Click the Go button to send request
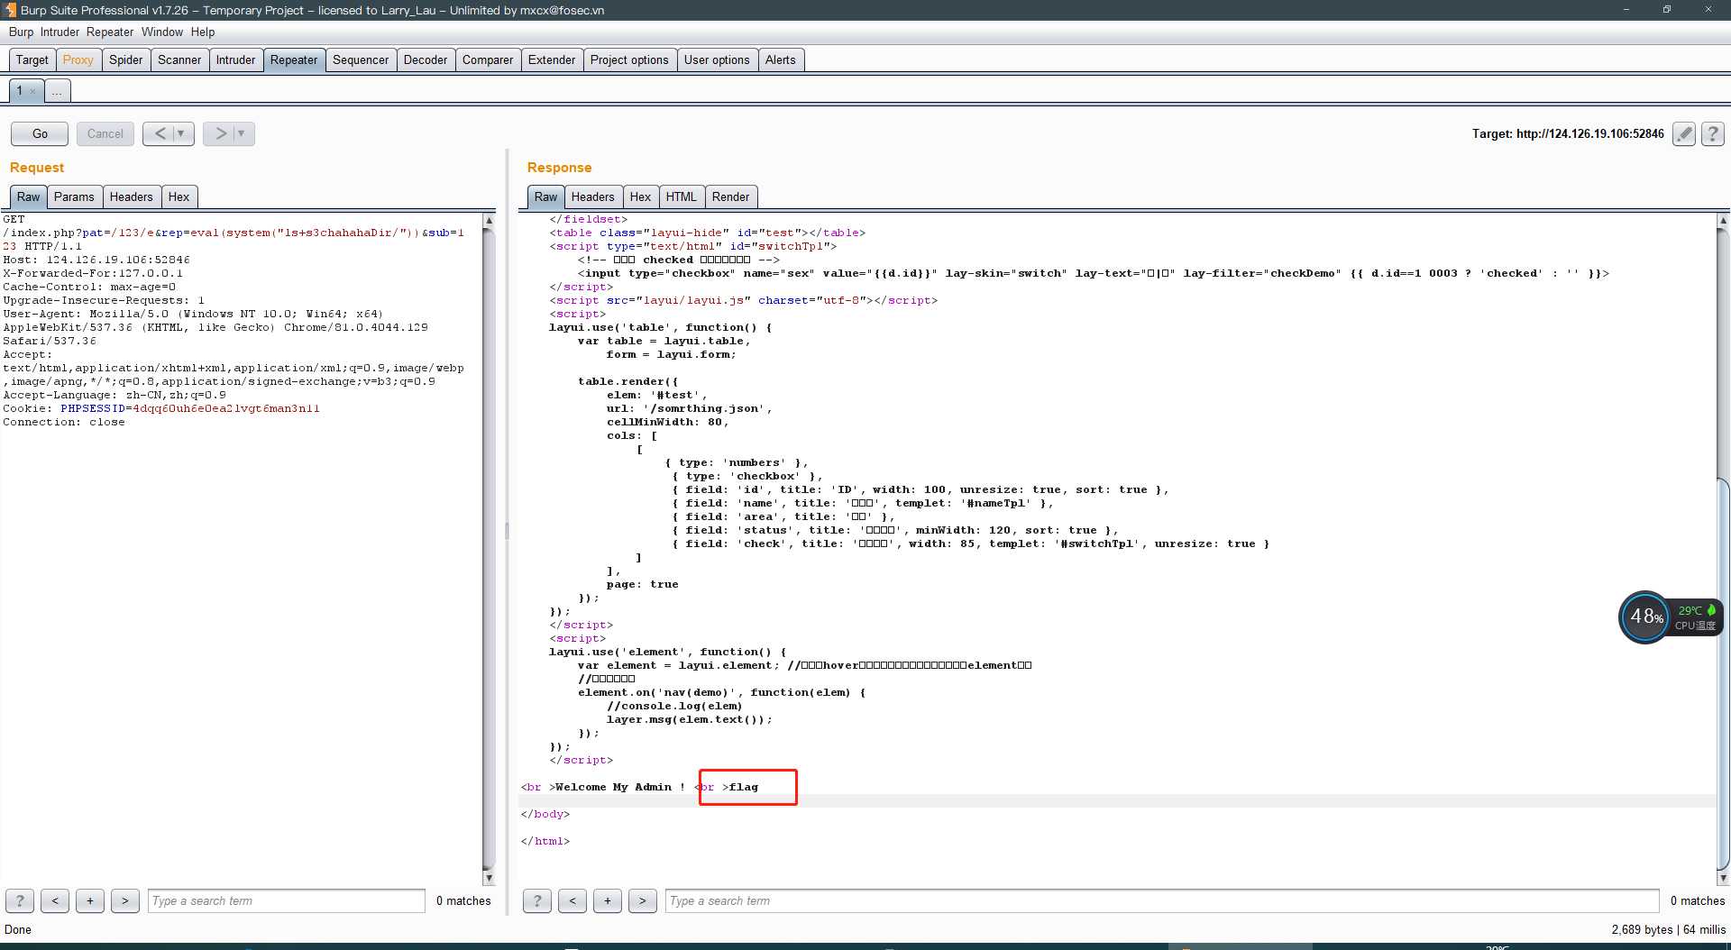 [x=40, y=133]
